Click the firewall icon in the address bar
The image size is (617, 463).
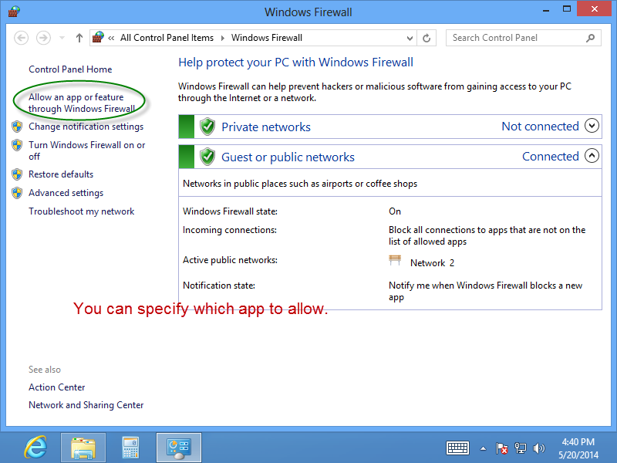pyautogui.click(x=99, y=37)
